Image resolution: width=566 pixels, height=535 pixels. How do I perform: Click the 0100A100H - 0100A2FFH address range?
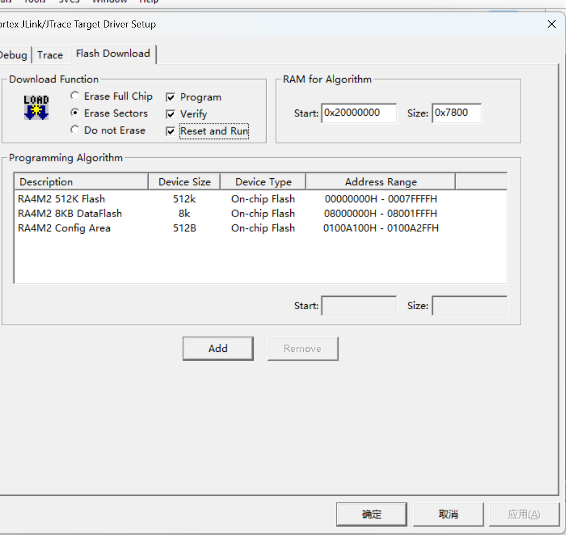point(381,228)
